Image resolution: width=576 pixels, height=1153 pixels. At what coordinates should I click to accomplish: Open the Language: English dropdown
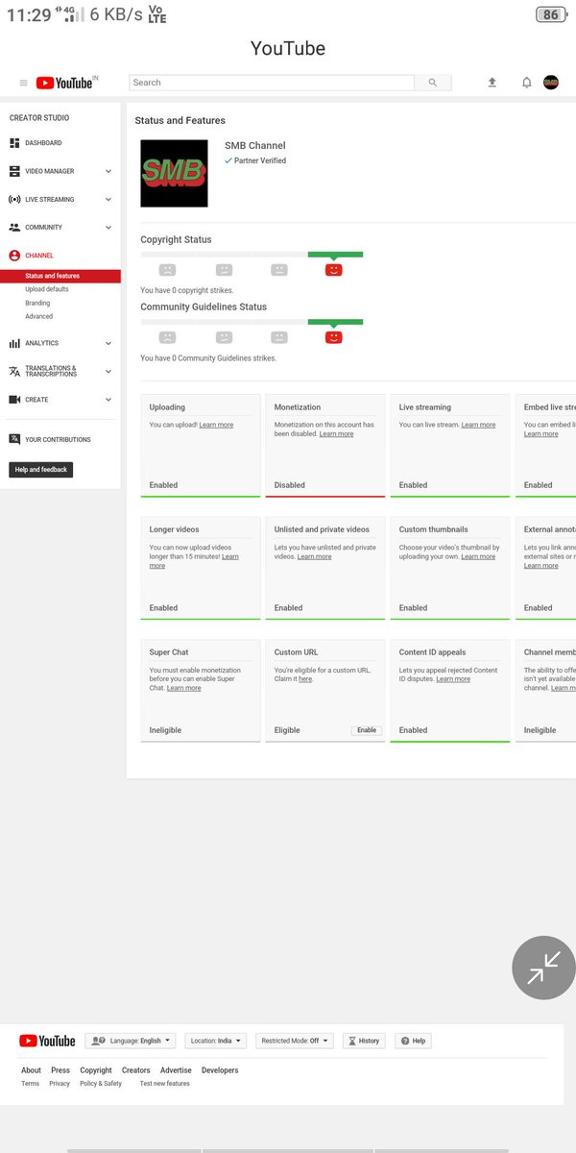pos(131,1041)
